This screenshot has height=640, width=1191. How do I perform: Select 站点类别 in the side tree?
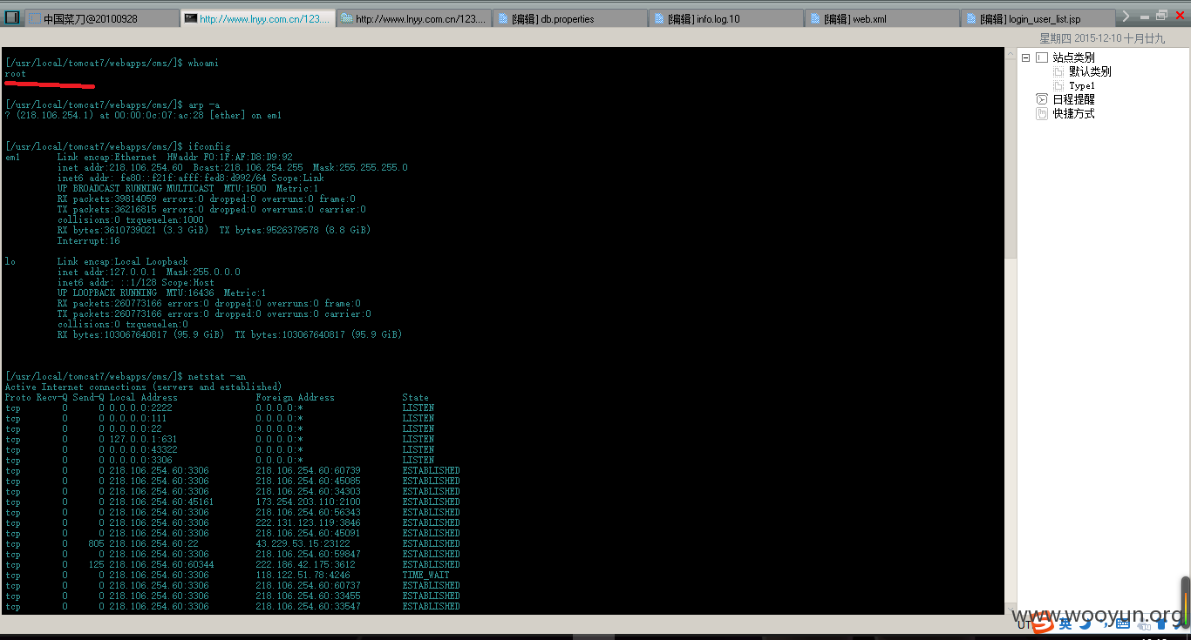(1073, 57)
